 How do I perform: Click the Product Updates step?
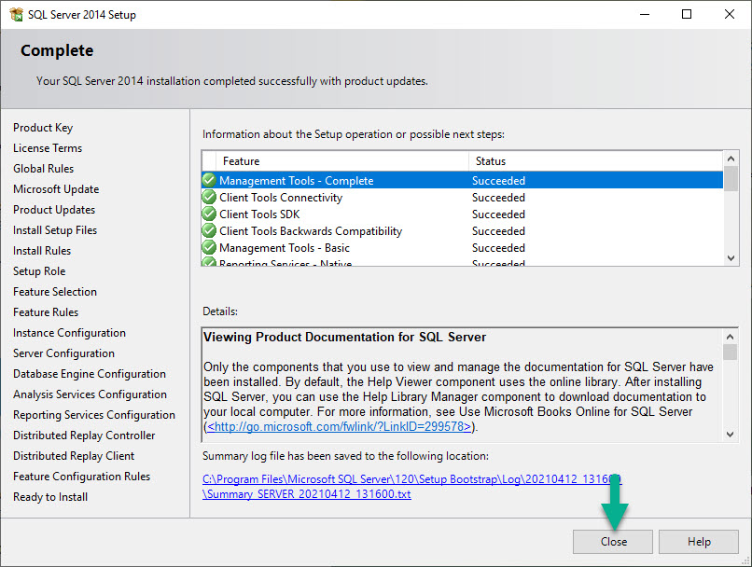point(54,210)
